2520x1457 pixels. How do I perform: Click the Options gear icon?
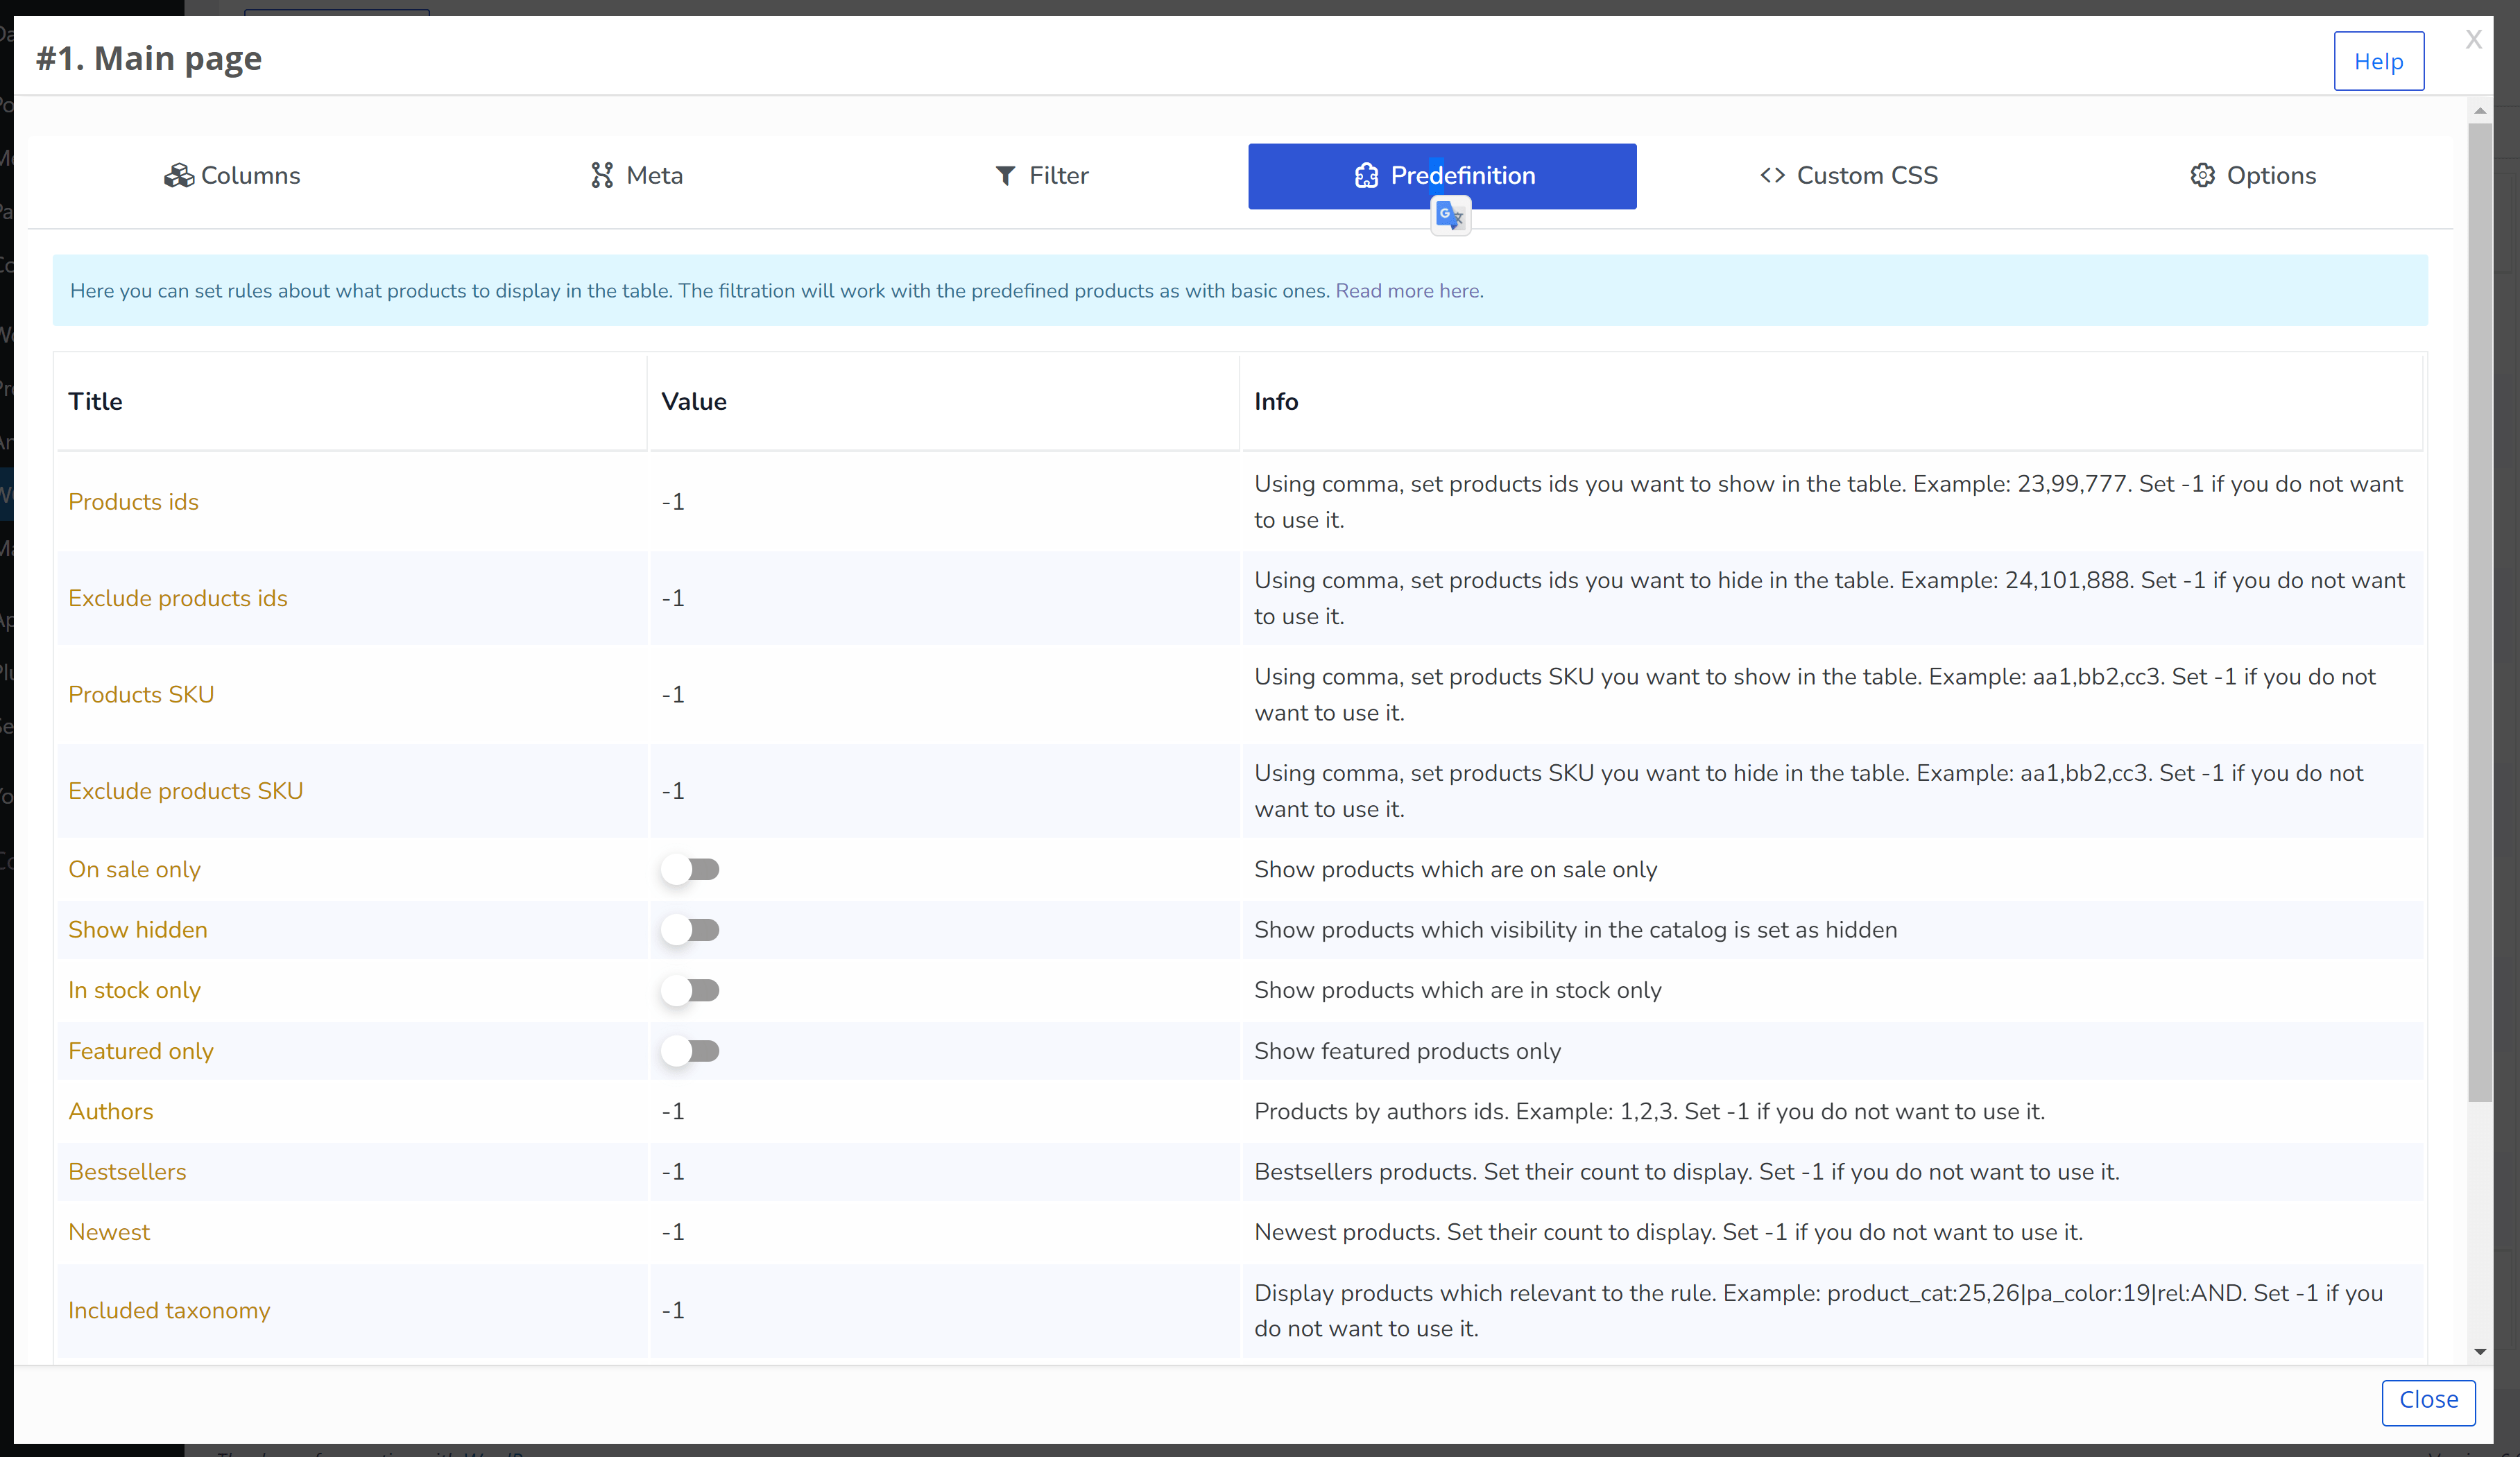[2202, 176]
